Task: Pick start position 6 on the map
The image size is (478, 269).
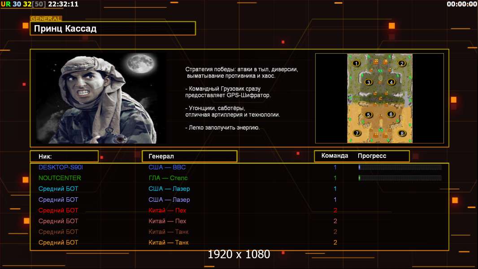Action: tap(391, 114)
